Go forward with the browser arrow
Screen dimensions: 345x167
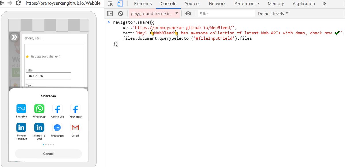tap(10, 3)
